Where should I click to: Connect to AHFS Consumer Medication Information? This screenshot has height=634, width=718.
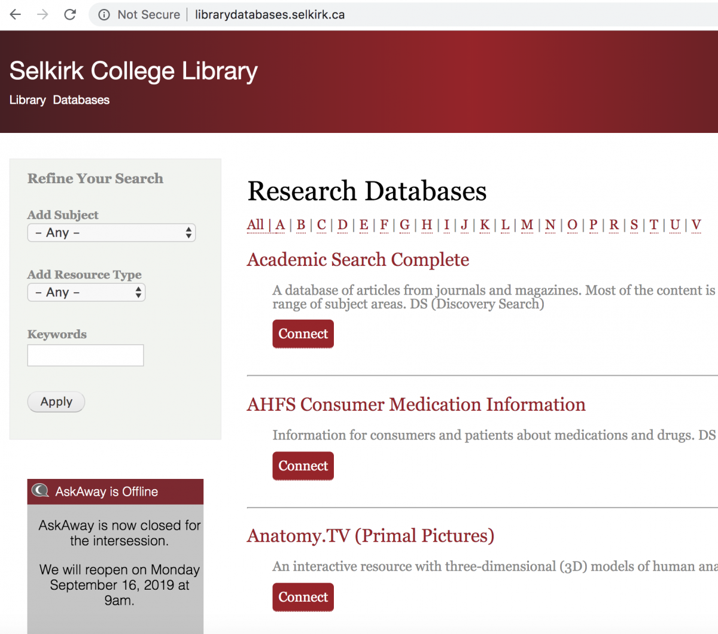[303, 466]
